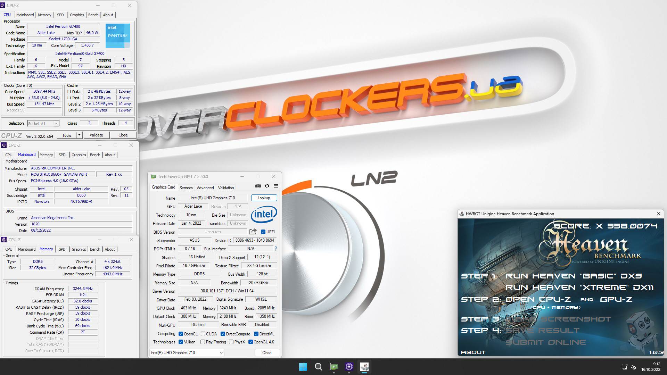Open GPU-Z hamburger menu
This screenshot has height=375, width=667.
276,186
